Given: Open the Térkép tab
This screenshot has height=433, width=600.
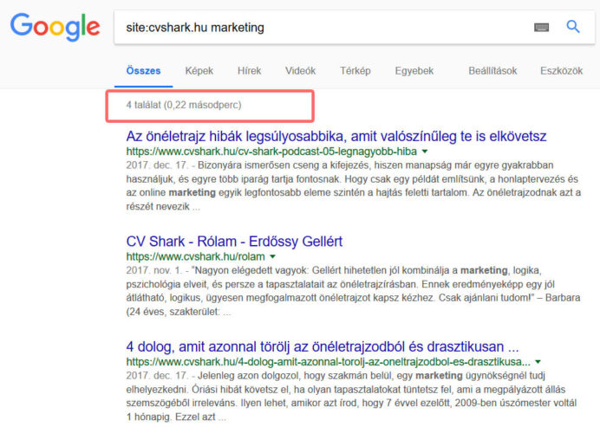Looking at the screenshot, I should point(355,71).
